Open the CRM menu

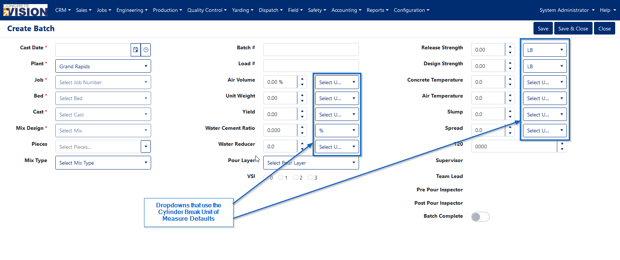point(63,10)
